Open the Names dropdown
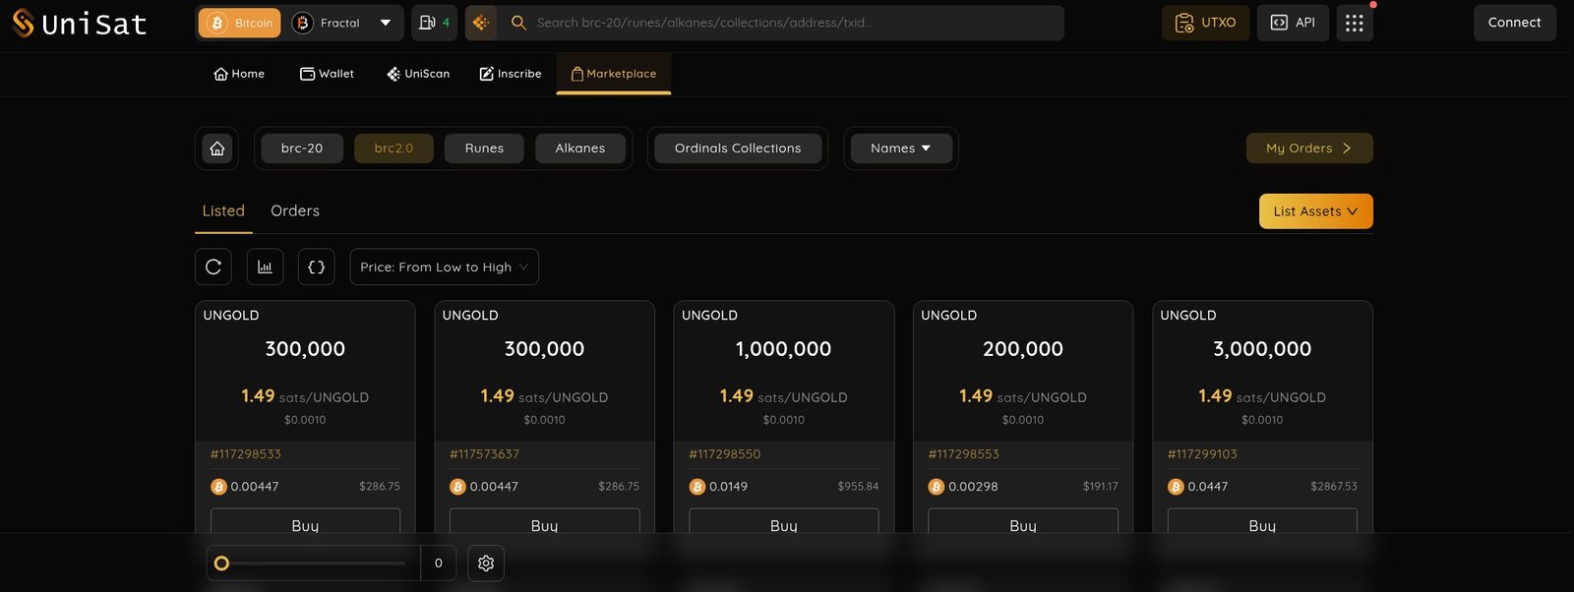 point(900,148)
